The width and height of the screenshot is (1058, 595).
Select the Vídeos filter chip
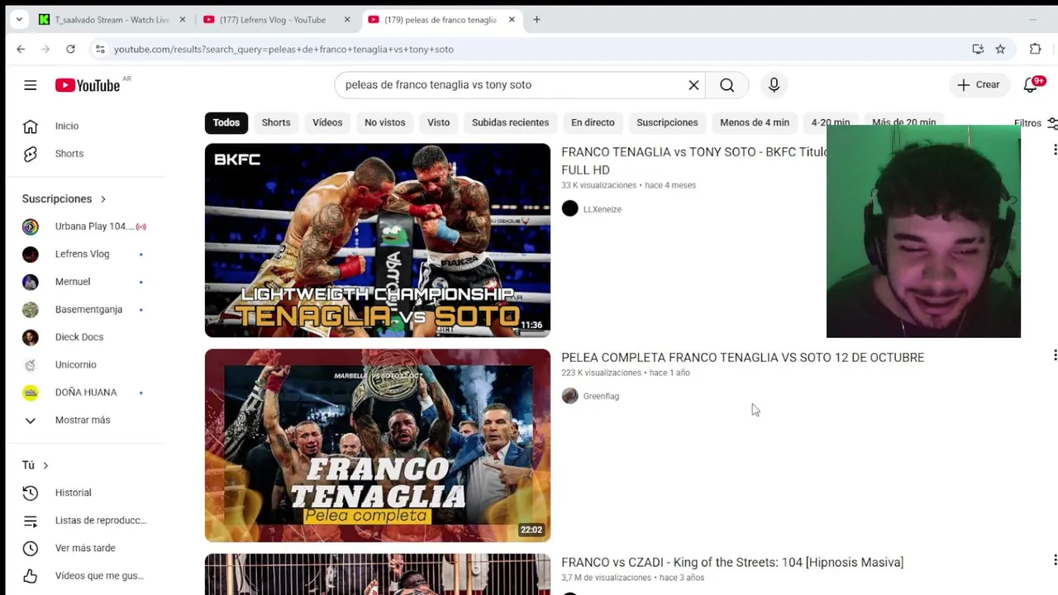tap(327, 122)
